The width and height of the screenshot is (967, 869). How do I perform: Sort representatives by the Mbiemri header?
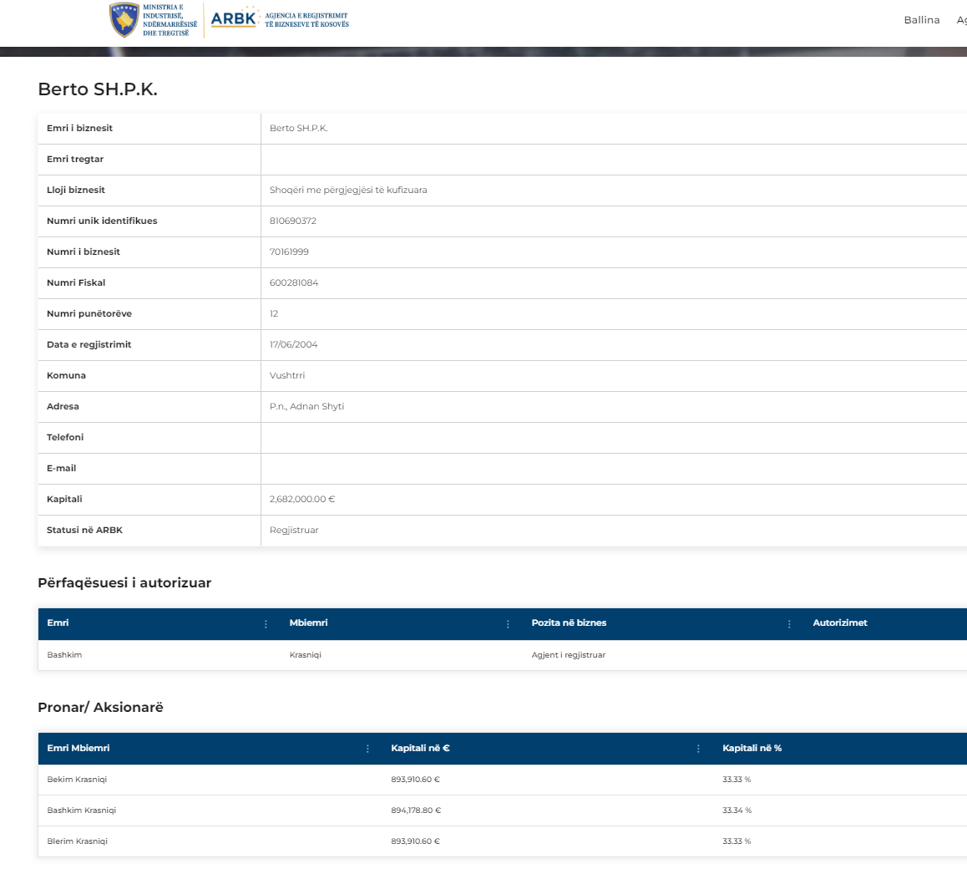(x=308, y=623)
